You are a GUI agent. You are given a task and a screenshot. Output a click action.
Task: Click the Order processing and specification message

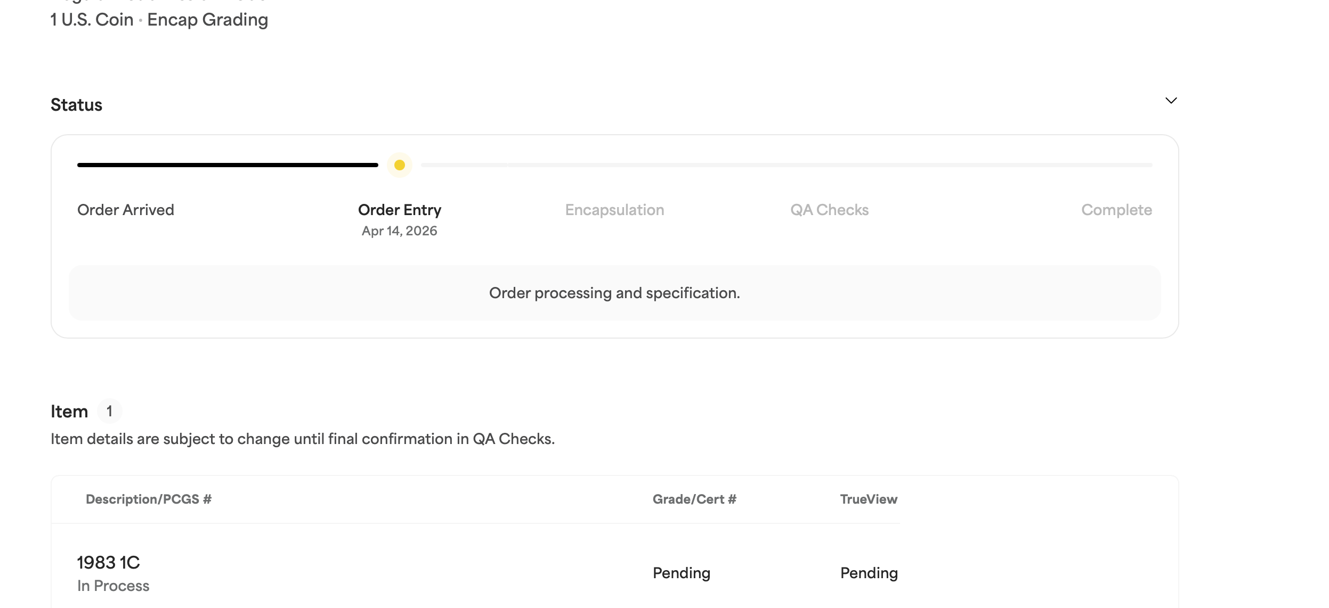614,293
